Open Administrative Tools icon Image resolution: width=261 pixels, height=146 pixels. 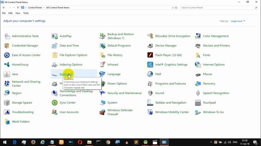[7, 36]
